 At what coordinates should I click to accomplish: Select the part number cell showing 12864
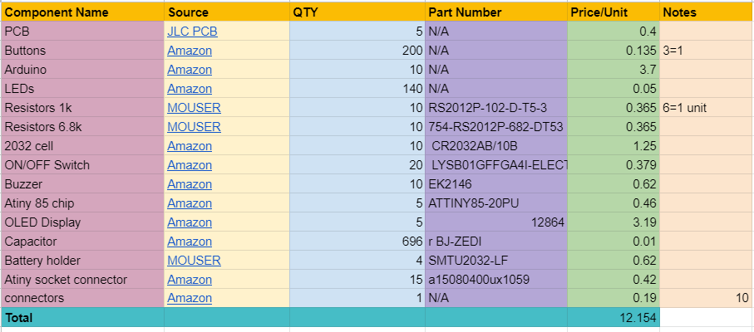496,222
